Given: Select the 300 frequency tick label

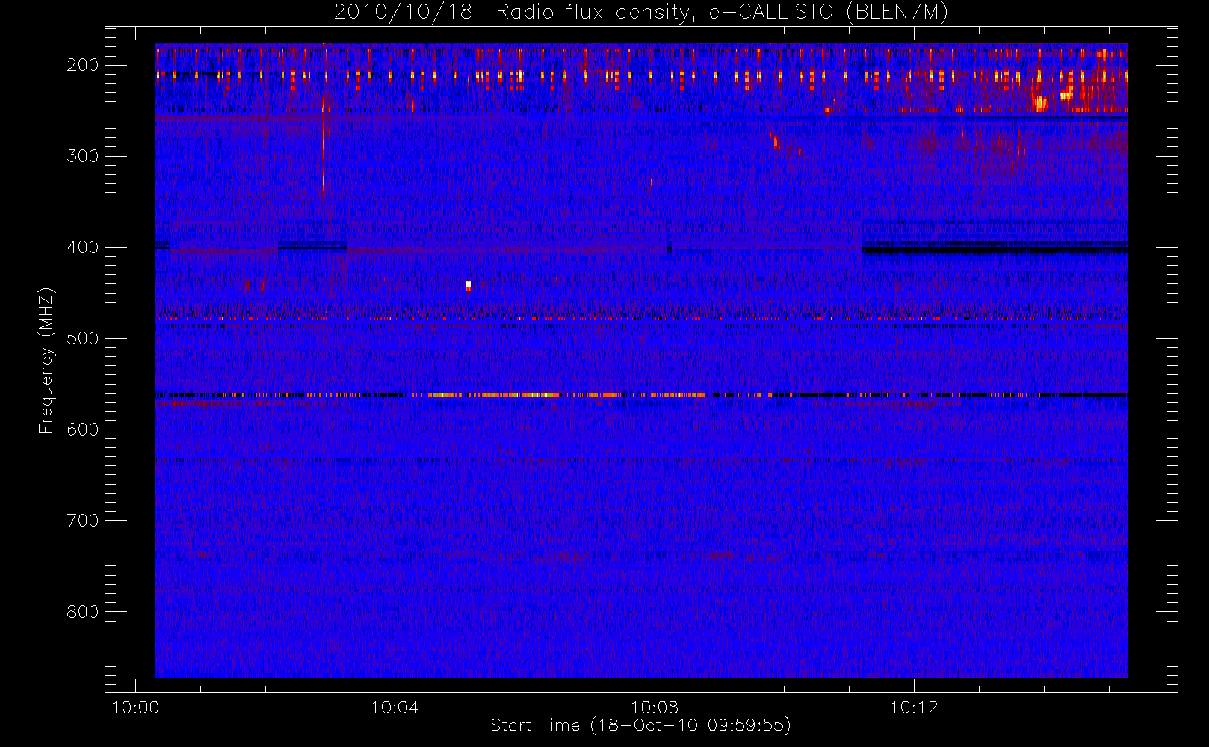Looking at the screenshot, I should [x=82, y=156].
